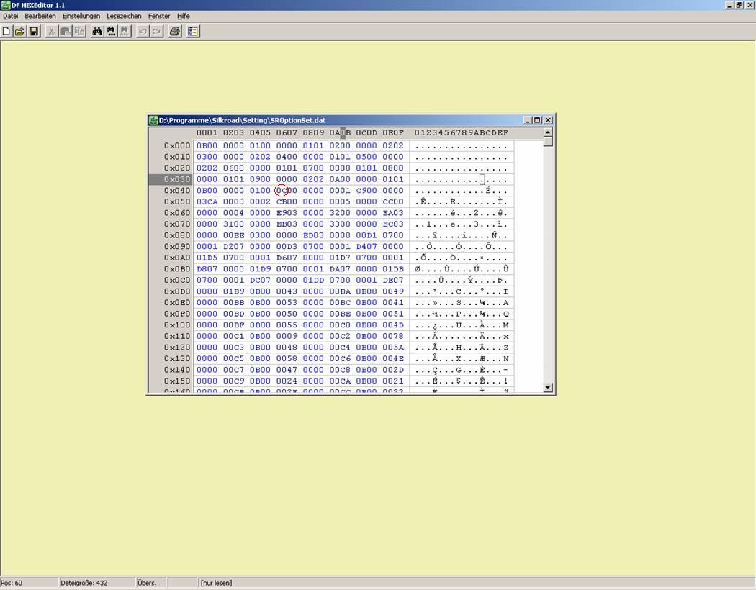Open the Einstellungen menu
The height and width of the screenshot is (590, 756).
pyautogui.click(x=81, y=16)
